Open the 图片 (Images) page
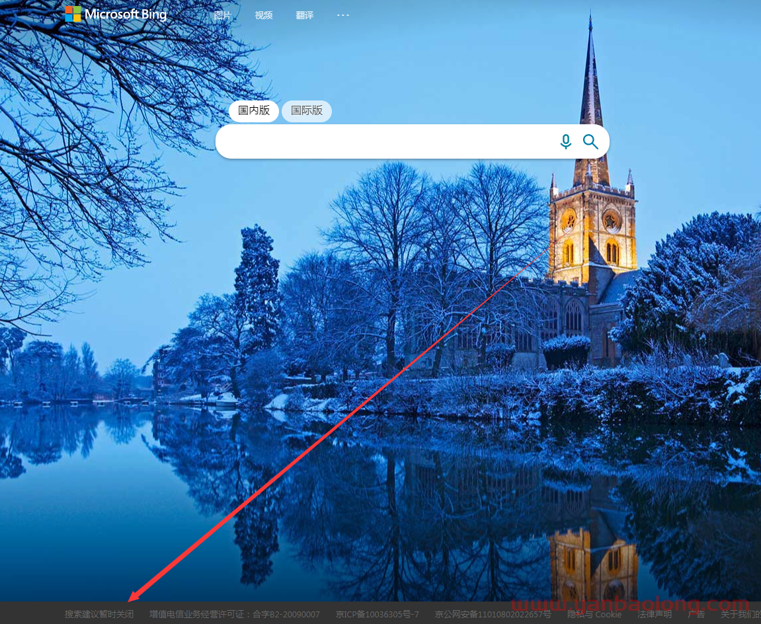The height and width of the screenshot is (624, 761). 223,15
